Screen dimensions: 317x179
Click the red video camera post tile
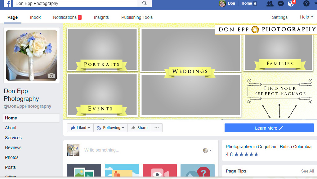(x=160, y=170)
